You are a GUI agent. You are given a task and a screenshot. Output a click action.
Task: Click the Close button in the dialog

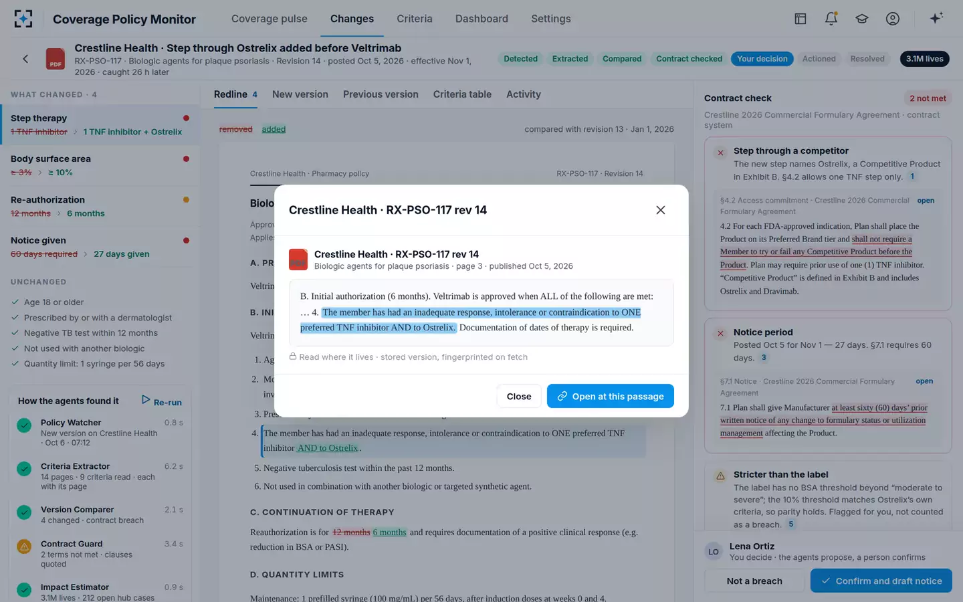519,397
